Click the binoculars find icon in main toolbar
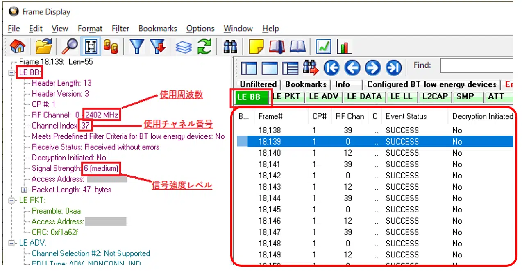 (x=230, y=47)
